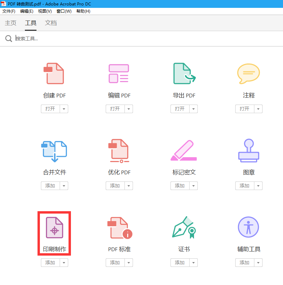The image size is (283, 285).
Task: Click the 印刷制作 label text
Action: point(55,249)
